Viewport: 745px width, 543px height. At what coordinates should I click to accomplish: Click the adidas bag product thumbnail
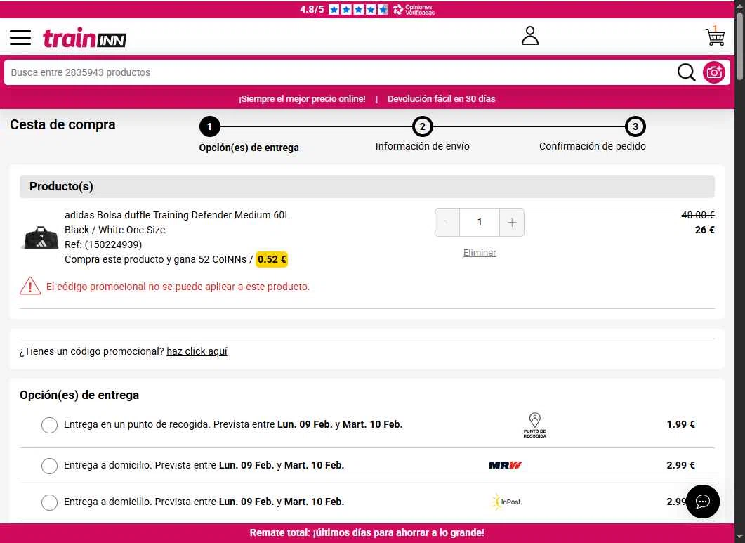41,237
